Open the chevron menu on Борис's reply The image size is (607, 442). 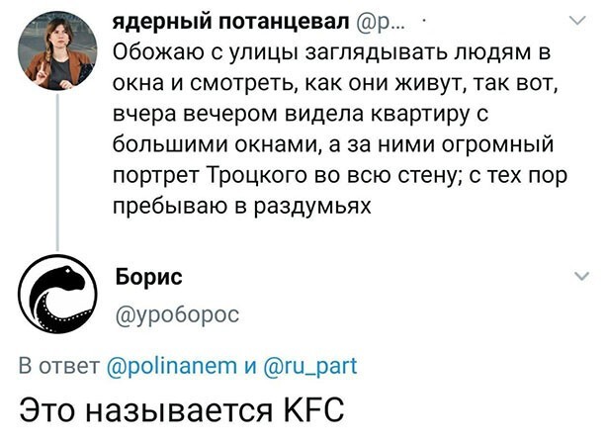(577, 276)
